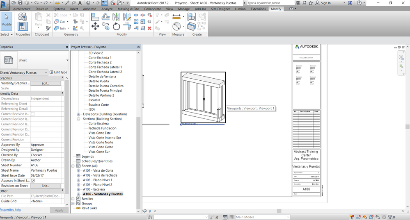Toggle Editable Only icon beside Main Model
The width and height of the screenshot is (410, 220).
click(231, 217)
